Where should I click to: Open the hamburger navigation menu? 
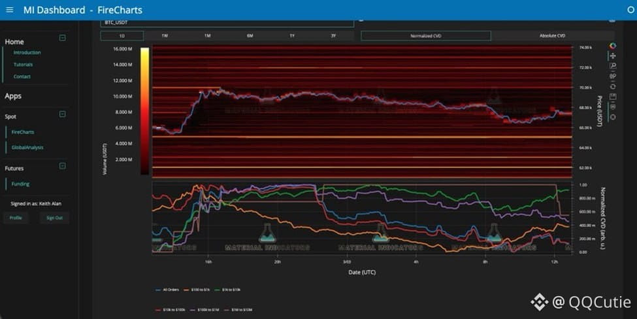[10, 10]
